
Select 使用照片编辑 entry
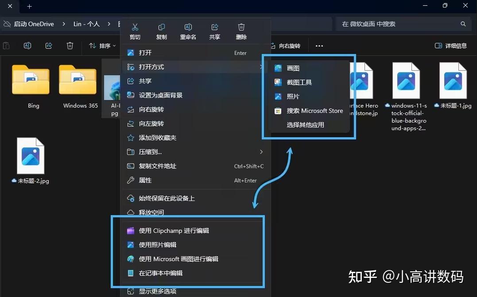195,245
